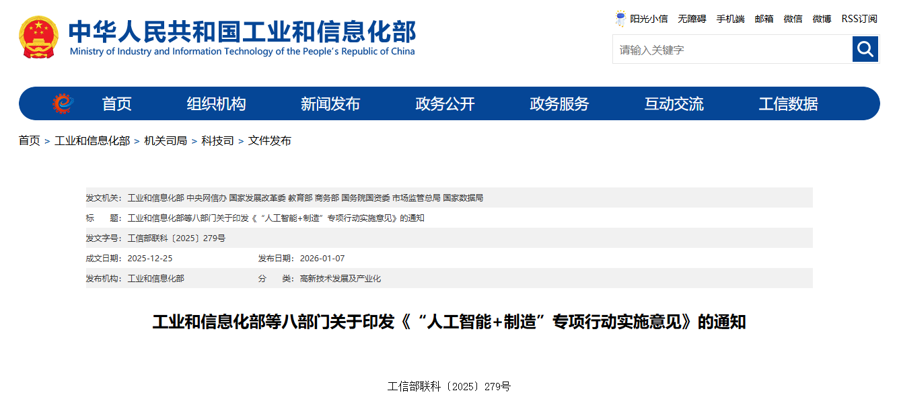Subscribe via the RSS订阅 link

coord(859,19)
